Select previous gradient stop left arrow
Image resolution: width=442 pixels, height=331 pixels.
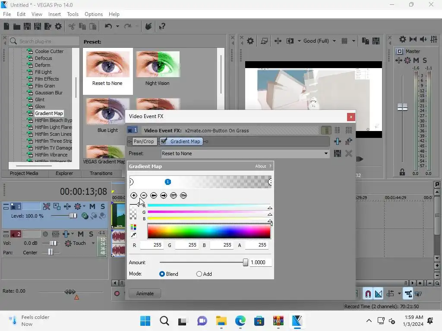(x=154, y=195)
